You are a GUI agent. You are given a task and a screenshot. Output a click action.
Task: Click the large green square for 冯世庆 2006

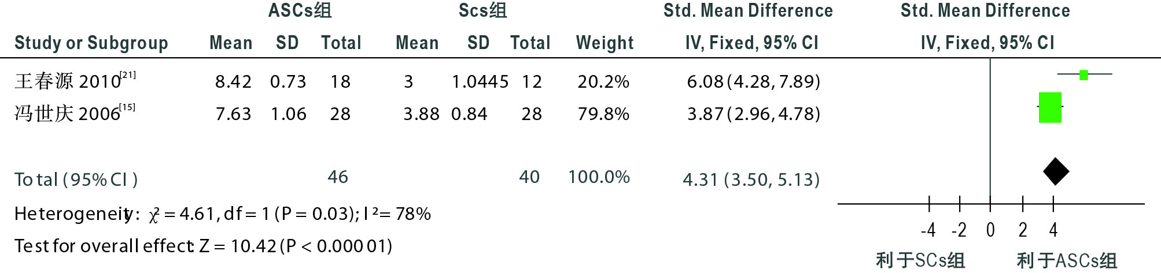pyautogui.click(x=1050, y=107)
